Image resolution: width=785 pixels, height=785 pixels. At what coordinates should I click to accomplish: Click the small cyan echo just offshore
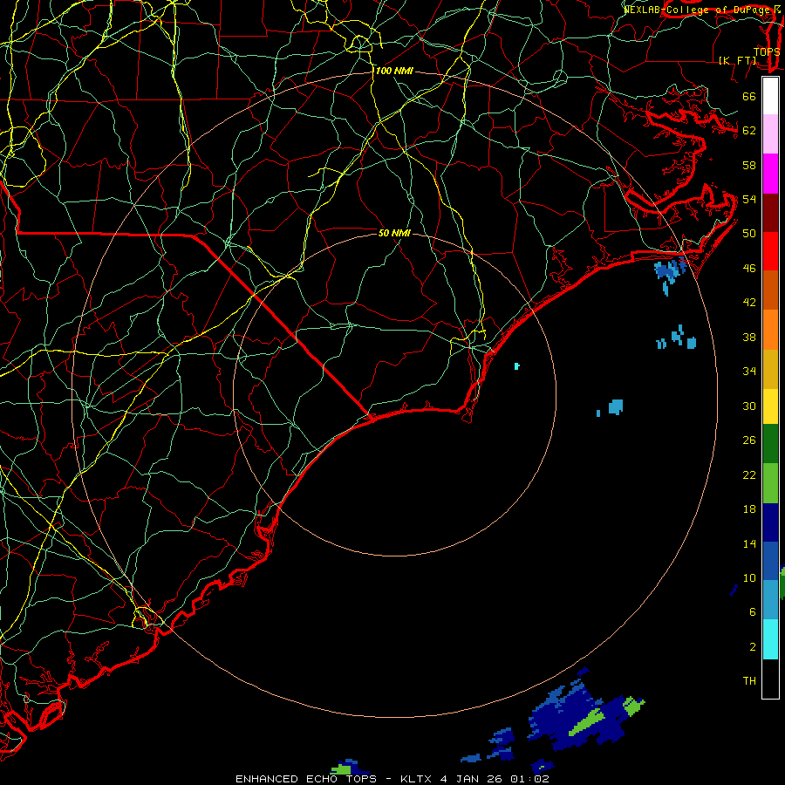[x=516, y=366]
